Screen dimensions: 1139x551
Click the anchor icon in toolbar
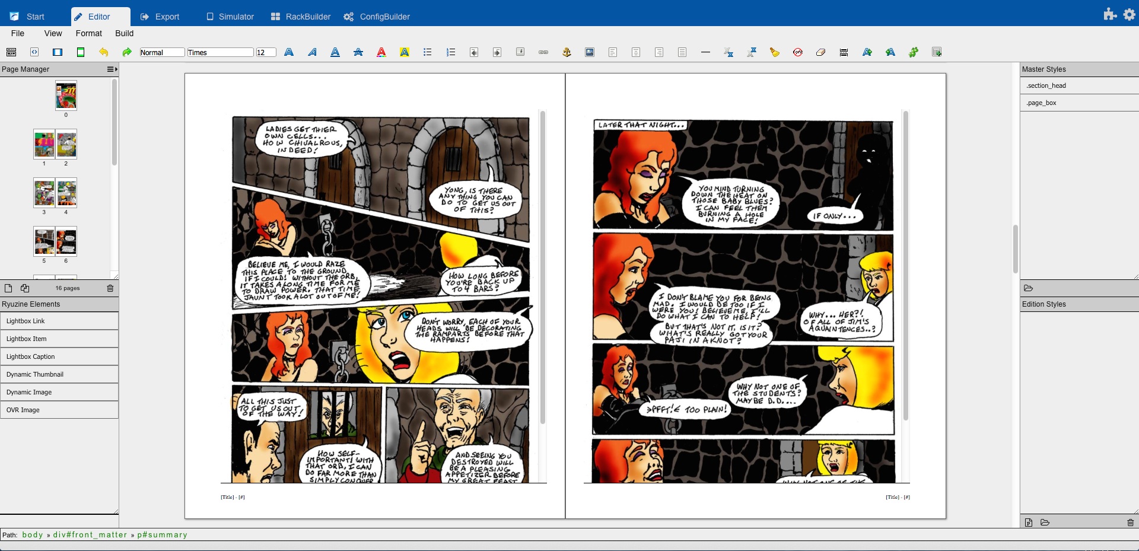click(x=567, y=52)
